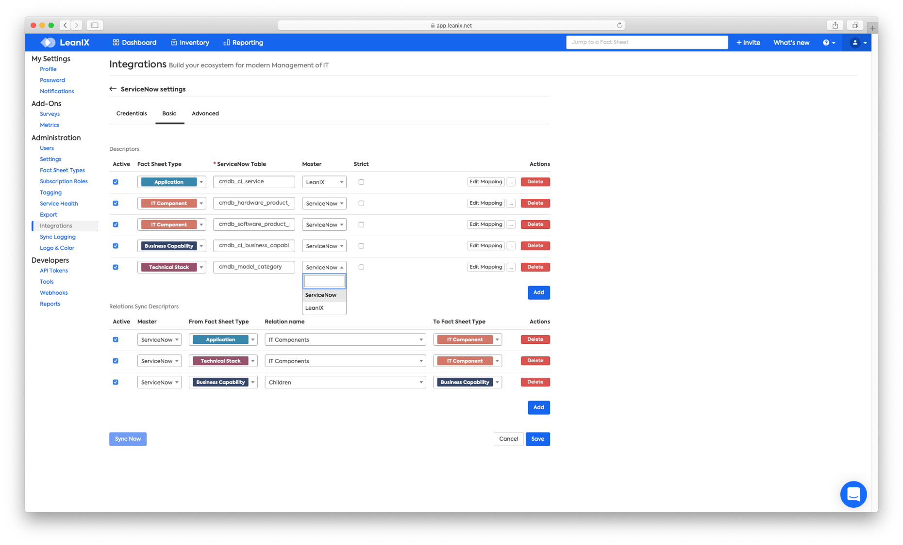This screenshot has width=903, height=545.
Task: Switch to the Advanced tab
Action: coord(205,113)
